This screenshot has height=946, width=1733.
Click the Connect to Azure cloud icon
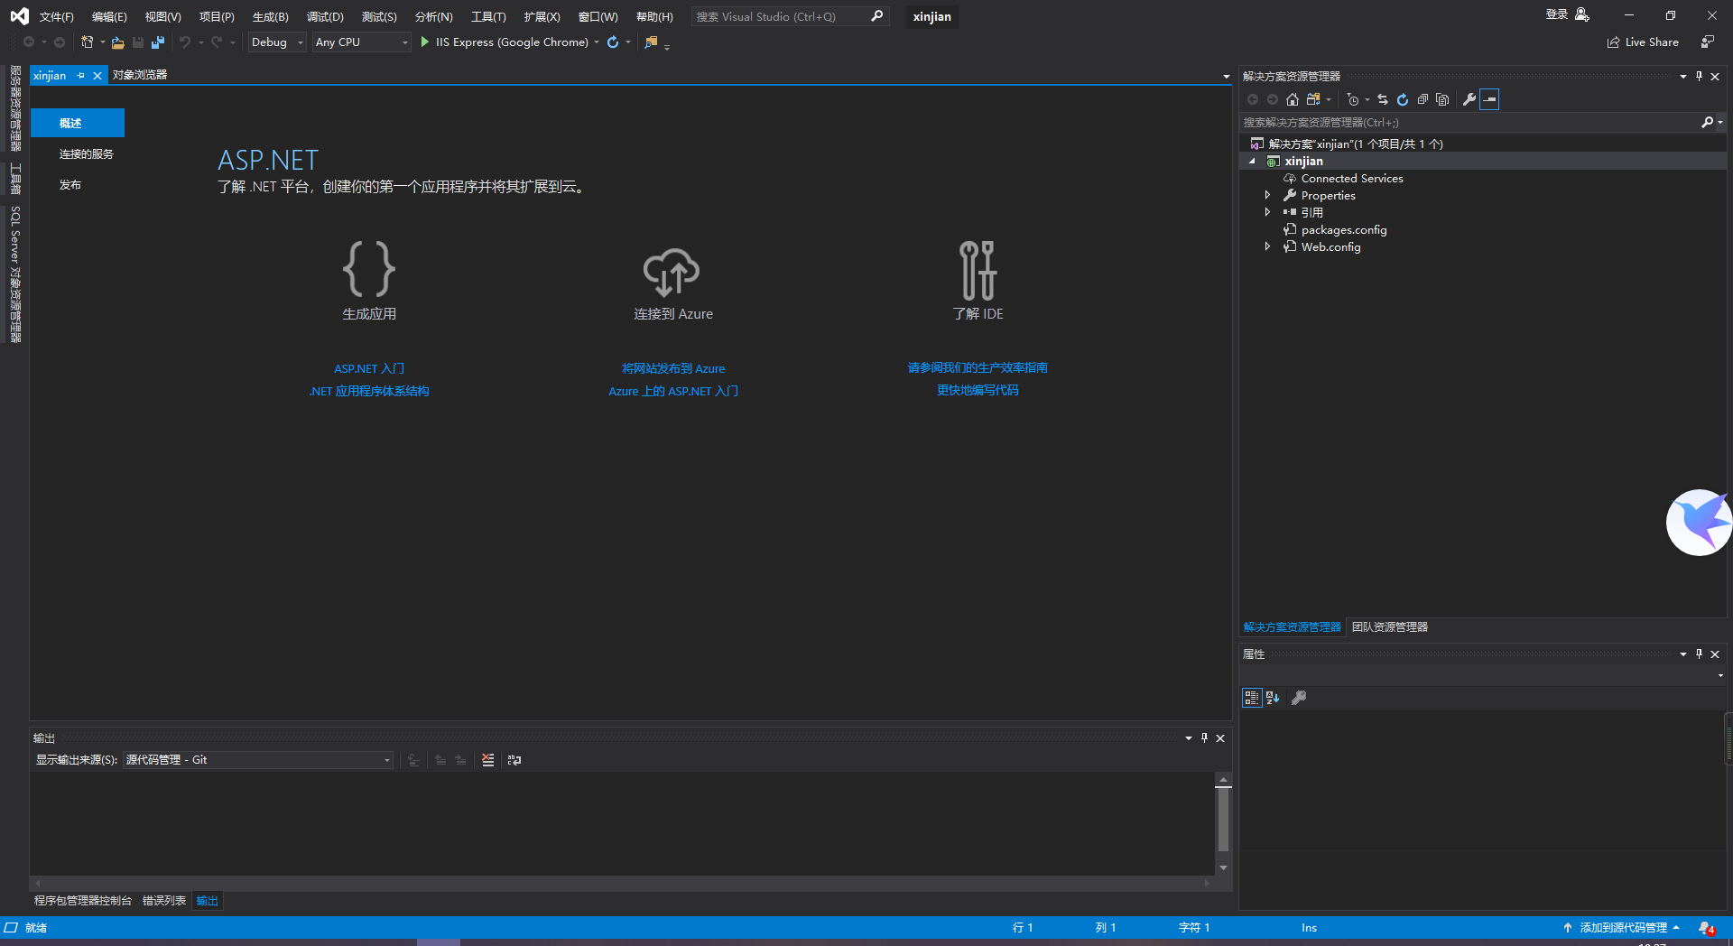(672, 272)
